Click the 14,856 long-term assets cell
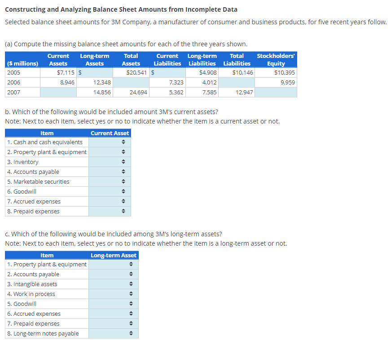This screenshot has width=391, height=340. click(x=95, y=92)
